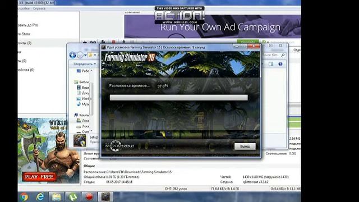Image resolution: width=359 pixels, height=202 pixels.
Task: Click the Частей 1430 x 1.00 МБ value
Action: point(265,177)
